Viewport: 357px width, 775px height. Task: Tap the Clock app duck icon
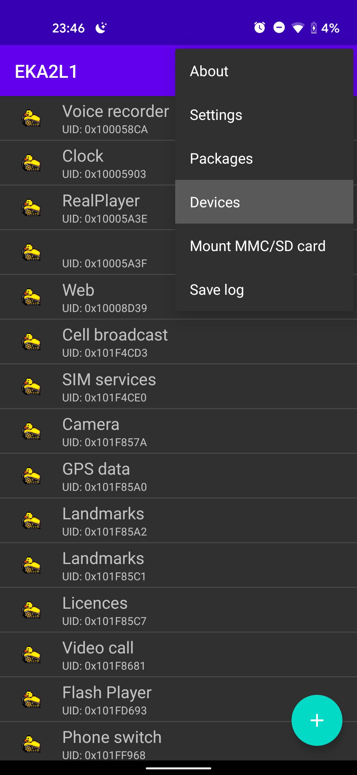pyautogui.click(x=31, y=163)
